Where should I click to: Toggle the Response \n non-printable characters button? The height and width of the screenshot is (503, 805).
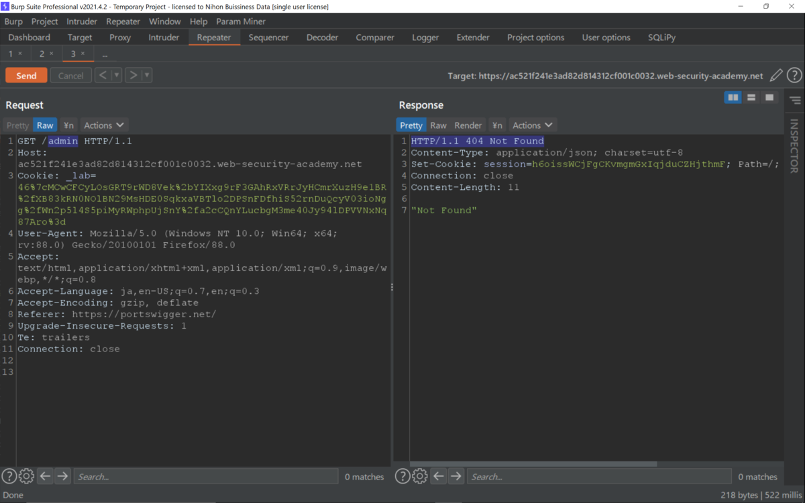coord(496,125)
